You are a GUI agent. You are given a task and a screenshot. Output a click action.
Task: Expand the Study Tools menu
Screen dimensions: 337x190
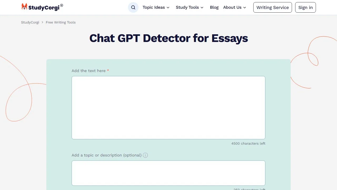pyautogui.click(x=190, y=7)
